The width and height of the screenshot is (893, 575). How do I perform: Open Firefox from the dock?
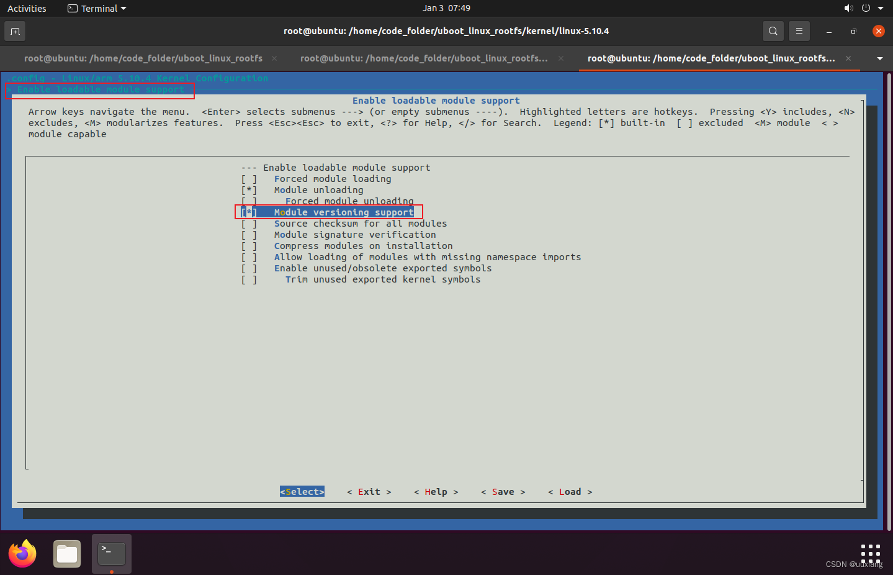[23, 553]
